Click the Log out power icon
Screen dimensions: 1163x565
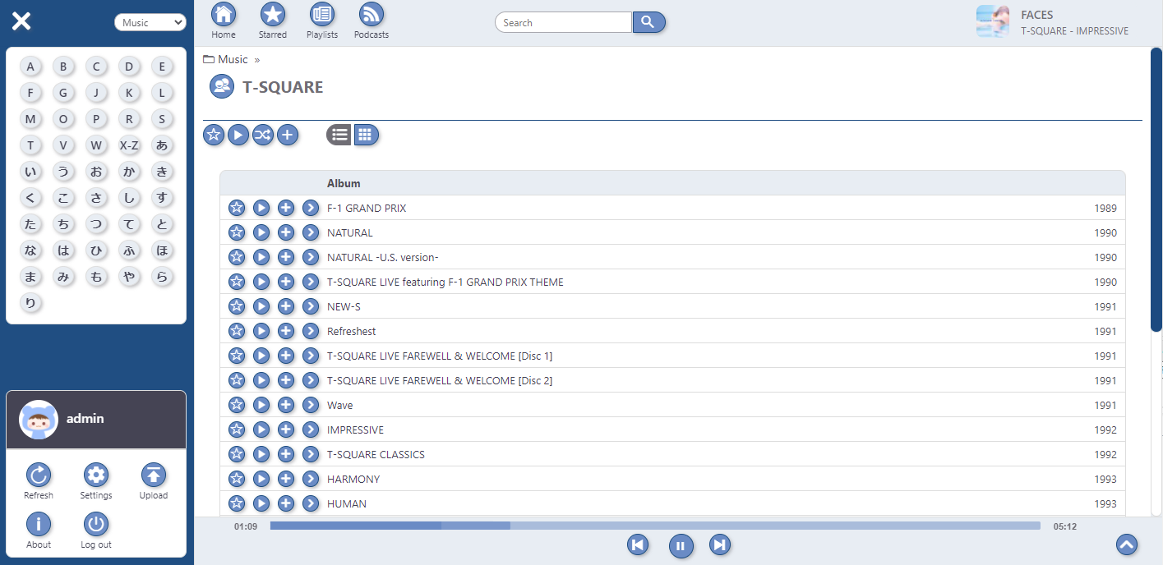tap(96, 524)
